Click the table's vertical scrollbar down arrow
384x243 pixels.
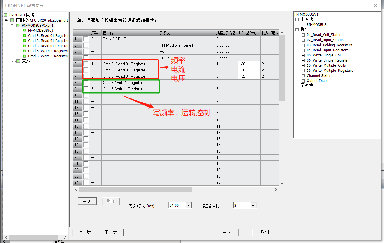click(x=282, y=183)
